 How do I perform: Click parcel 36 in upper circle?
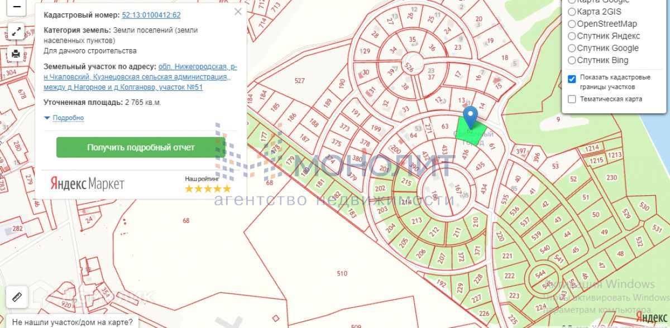click(x=431, y=48)
